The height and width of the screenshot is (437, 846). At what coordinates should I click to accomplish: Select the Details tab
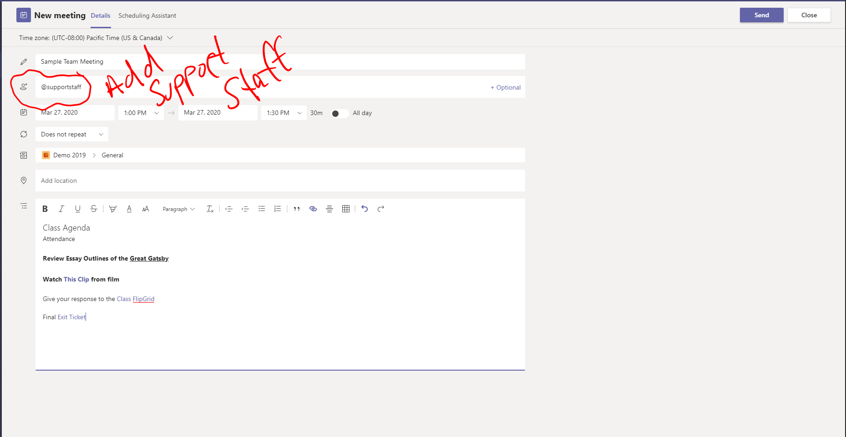pyautogui.click(x=101, y=15)
